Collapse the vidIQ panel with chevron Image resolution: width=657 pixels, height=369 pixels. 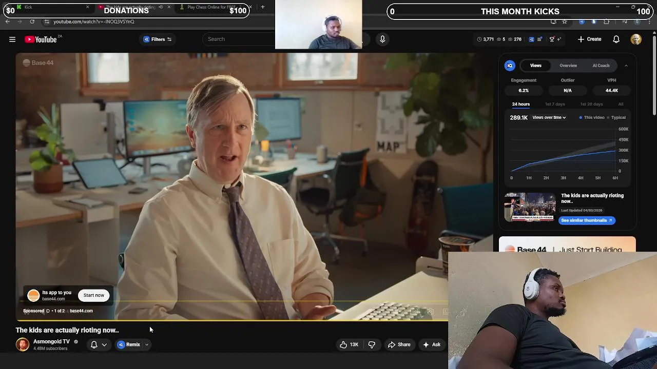point(626,66)
